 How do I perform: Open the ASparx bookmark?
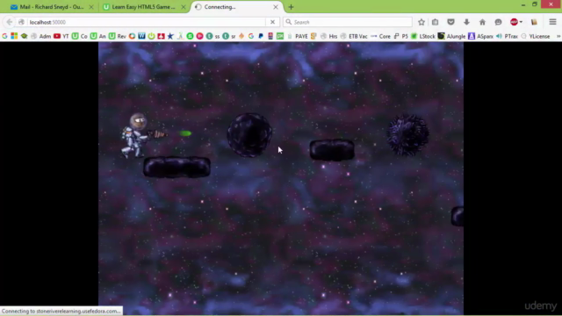point(481,36)
